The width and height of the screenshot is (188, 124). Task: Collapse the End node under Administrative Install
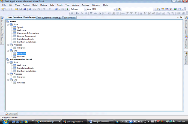point(8,80)
